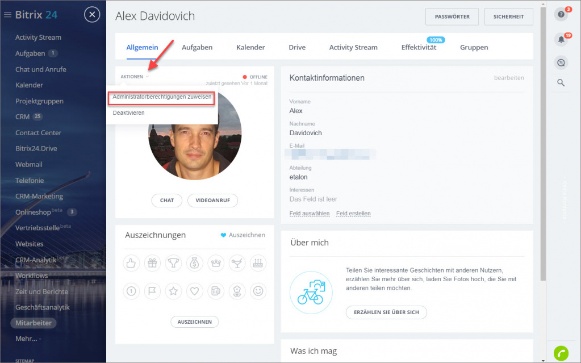
Task: Open Aufgaben in the sidebar
Action: [30, 53]
